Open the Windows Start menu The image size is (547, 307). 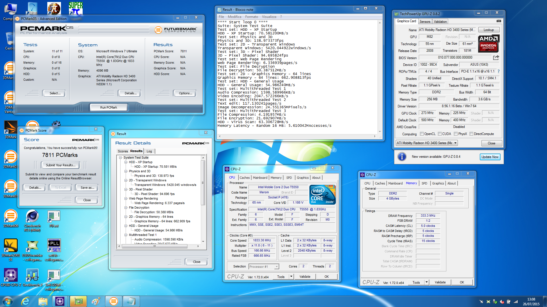(x=8, y=301)
